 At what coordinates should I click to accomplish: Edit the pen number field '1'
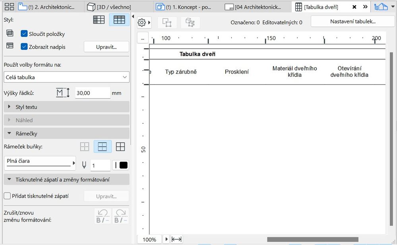(x=100, y=165)
